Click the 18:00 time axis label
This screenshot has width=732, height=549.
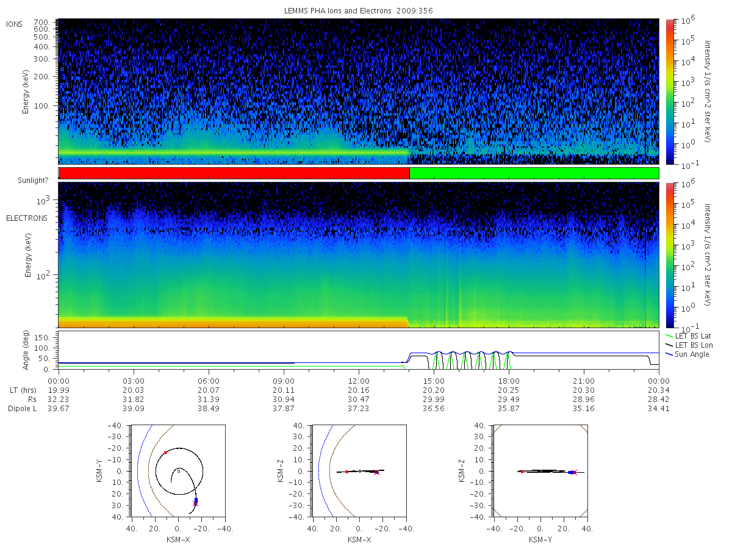point(509,381)
